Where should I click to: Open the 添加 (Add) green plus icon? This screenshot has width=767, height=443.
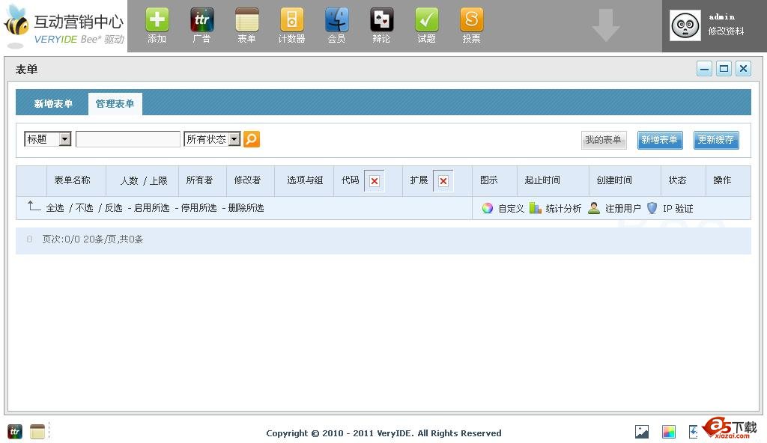[157, 20]
